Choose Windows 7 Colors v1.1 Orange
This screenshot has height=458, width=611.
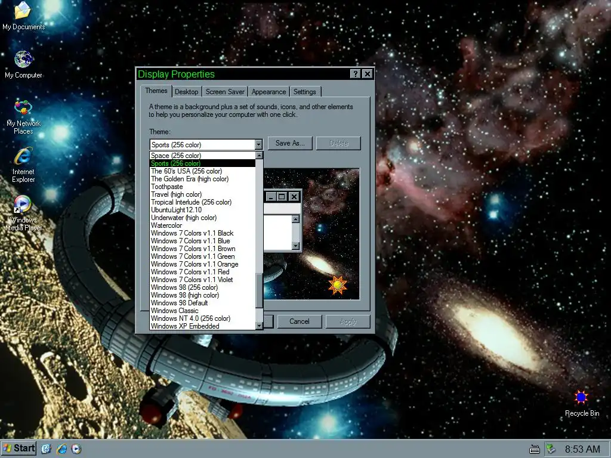coord(203,264)
